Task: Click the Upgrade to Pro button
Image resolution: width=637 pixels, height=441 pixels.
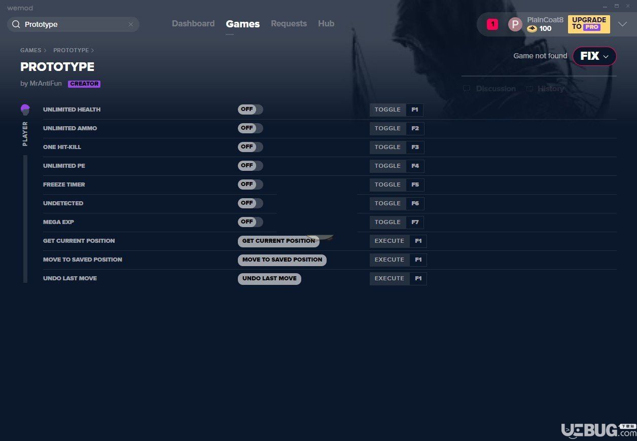Action: [589, 24]
